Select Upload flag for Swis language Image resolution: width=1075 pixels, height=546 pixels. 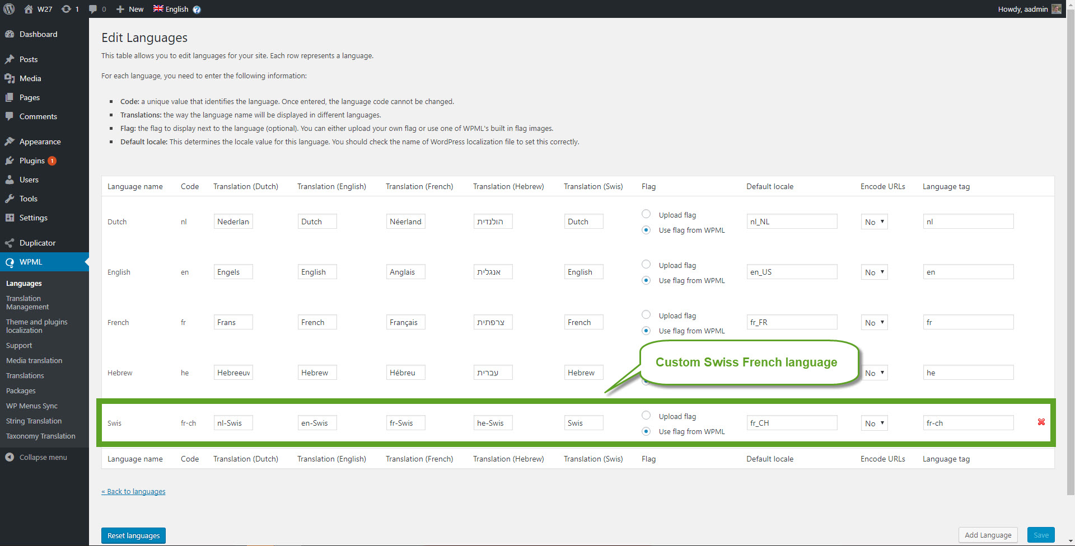pyautogui.click(x=646, y=415)
